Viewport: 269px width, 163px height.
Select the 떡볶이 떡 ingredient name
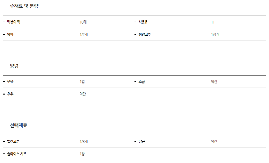[14, 22]
